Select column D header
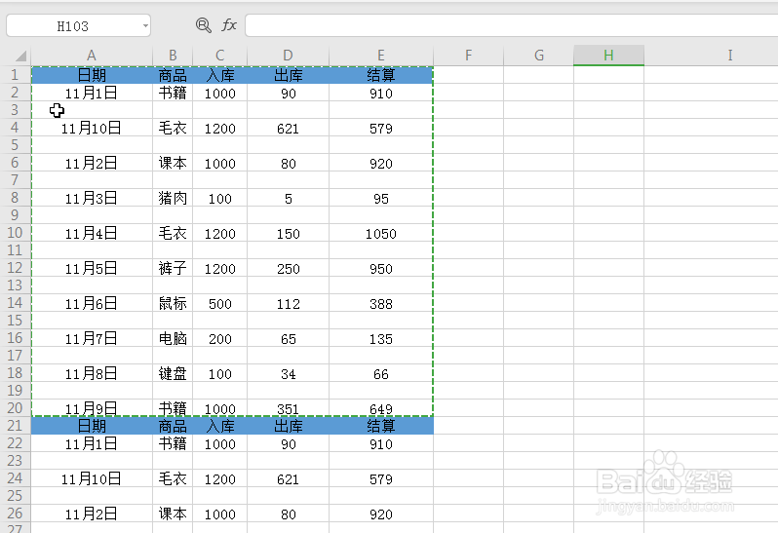Viewport: 778px width, 533px height. (288, 56)
